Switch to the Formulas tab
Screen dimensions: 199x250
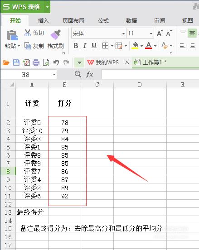pos(103,20)
